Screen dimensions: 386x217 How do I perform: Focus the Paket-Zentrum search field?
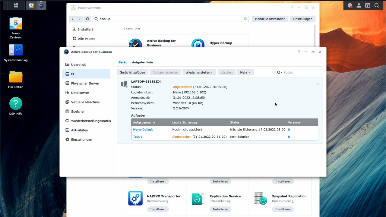coord(170,19)
